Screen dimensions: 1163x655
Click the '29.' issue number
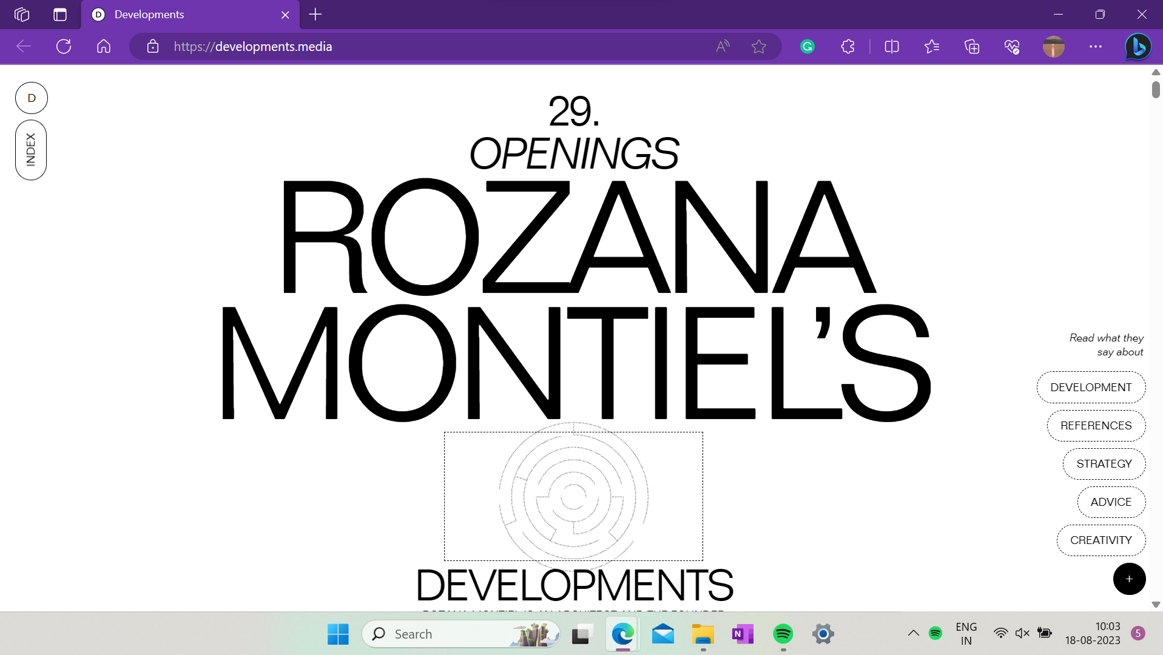[x=574, y=112]
